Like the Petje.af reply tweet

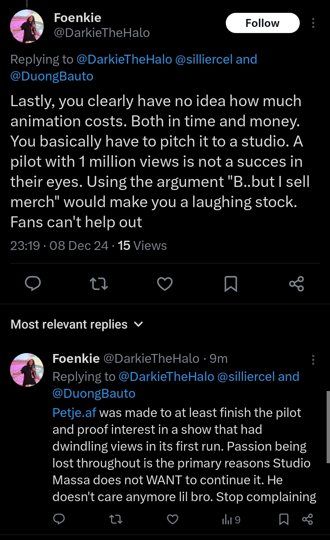pos(173,519)
